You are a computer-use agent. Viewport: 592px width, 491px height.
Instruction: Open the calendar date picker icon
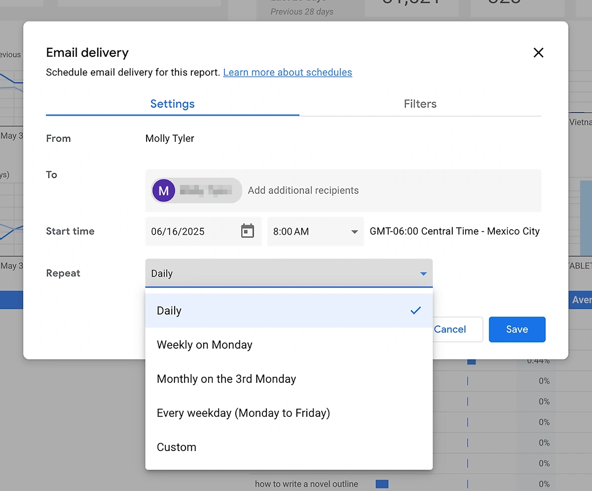(248, 231)
